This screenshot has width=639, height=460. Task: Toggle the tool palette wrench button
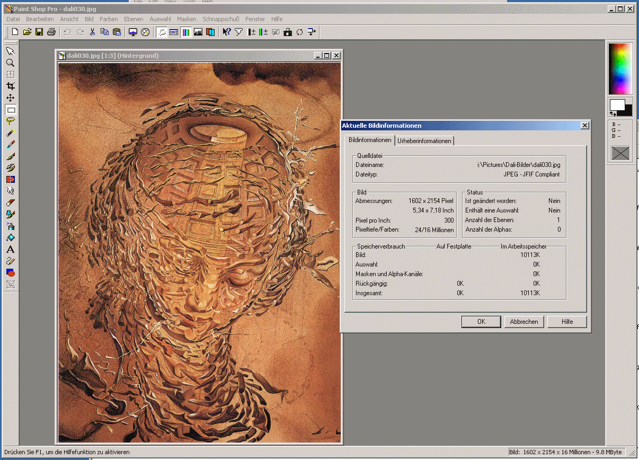point(162,32)
